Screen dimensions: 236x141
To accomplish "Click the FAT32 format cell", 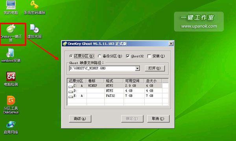I will pyautogui.click(x=110, y=96).
